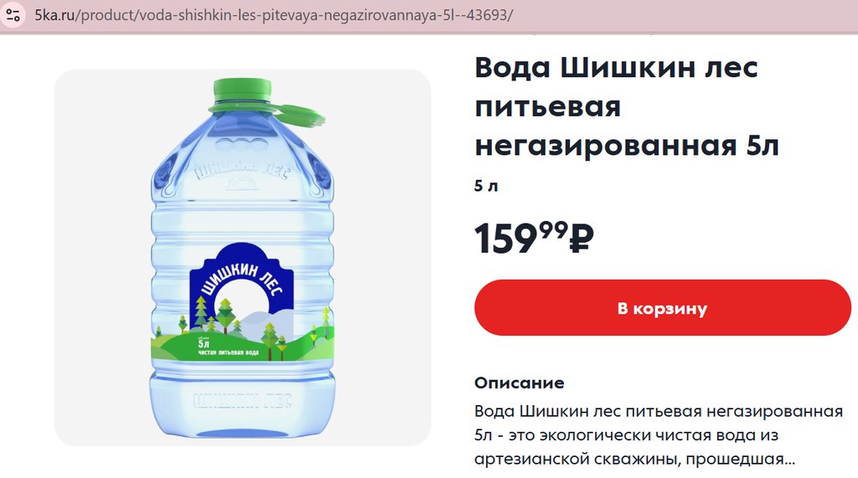Viewport: 858px width, 478px height.
Task: Click the green carrying handle on bottle
Action: (300, 115)
